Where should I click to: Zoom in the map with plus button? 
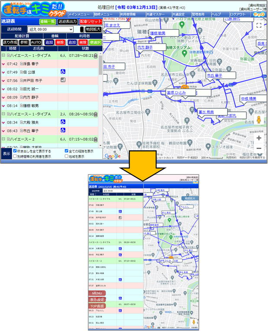tap(259, 138)
